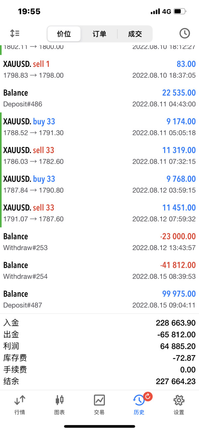
Task: Tap the sort order icon
Action: pyautogui.click(x=15, y=33)
